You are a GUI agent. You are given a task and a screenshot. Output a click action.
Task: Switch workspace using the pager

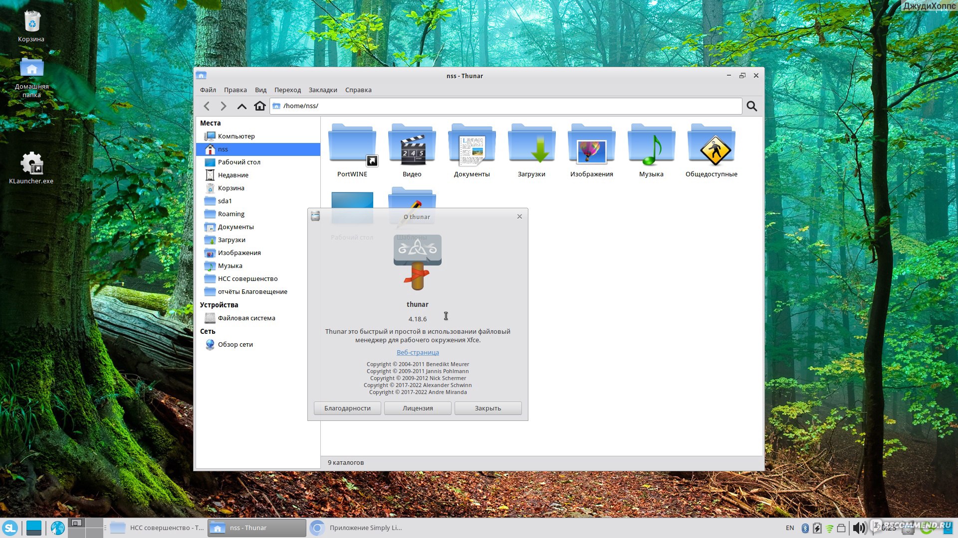[85, 528]
